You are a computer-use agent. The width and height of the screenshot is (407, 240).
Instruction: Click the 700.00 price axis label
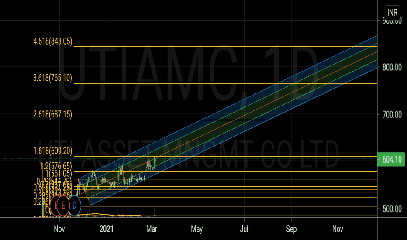click(392, 114)
